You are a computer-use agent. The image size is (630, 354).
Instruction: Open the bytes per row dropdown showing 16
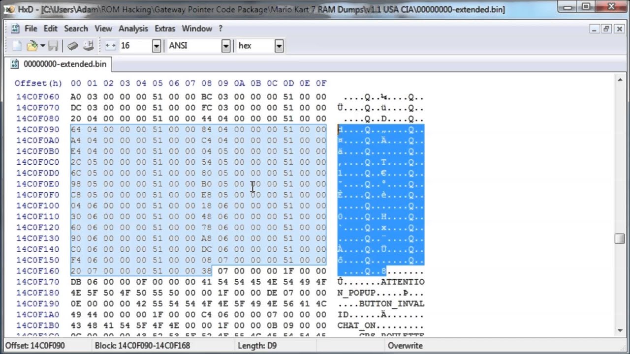(x=157, y=46)
